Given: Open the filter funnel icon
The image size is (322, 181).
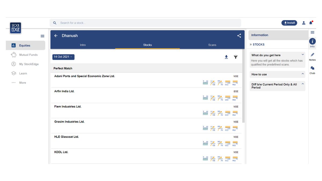Looking at the screenshot, I should [x=236, y=57].
